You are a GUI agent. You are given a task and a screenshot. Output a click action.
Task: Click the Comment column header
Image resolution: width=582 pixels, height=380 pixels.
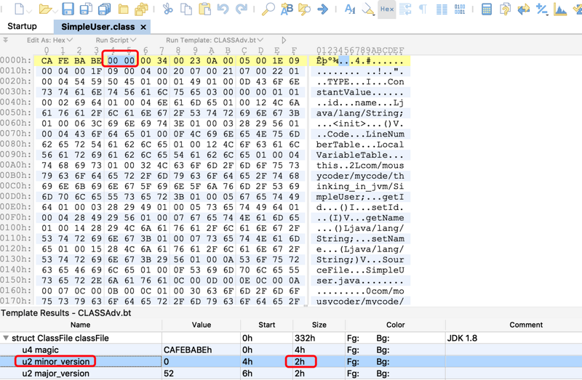525,325
